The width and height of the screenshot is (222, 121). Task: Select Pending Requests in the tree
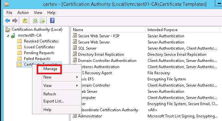tap(39, 53)
